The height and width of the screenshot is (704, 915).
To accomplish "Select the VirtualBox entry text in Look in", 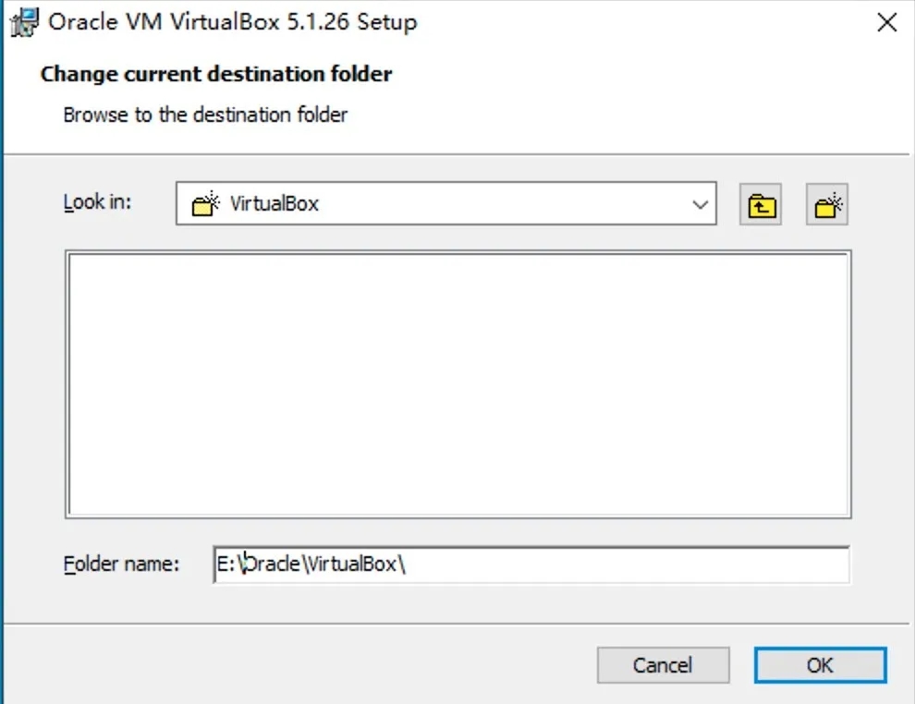I will click(274, 204).
